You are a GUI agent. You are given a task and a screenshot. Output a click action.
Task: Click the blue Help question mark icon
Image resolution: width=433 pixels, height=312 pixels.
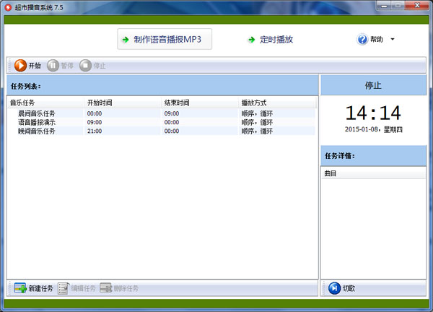point(362,40)
